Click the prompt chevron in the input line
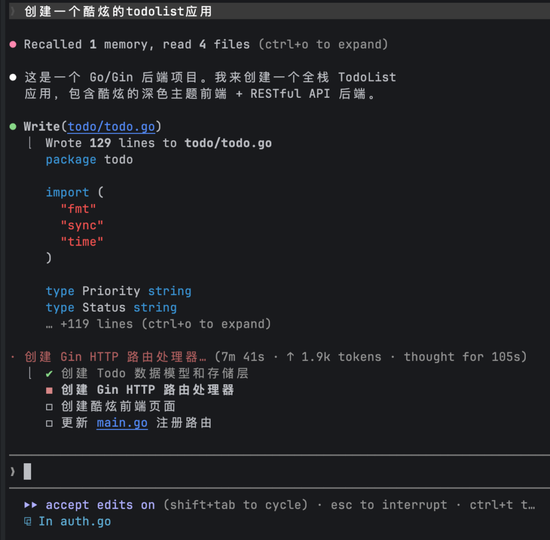The width and height of the screenshot is (550, 540). point(13,472)
